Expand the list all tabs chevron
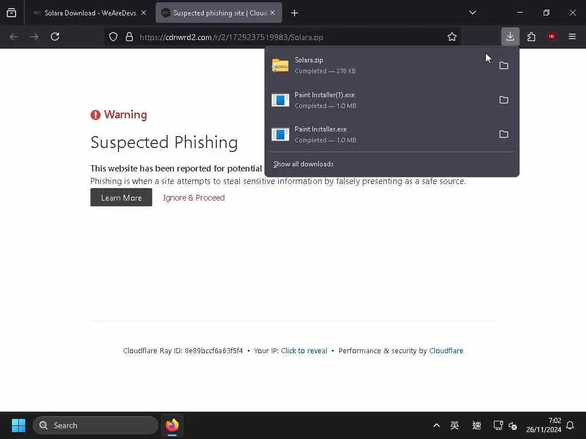586x439 pixels. (x=472, y=13)
